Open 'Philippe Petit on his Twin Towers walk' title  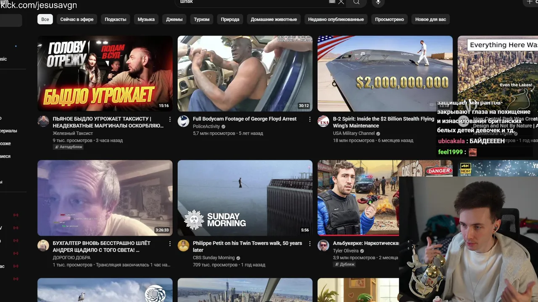tap(248, 246)
